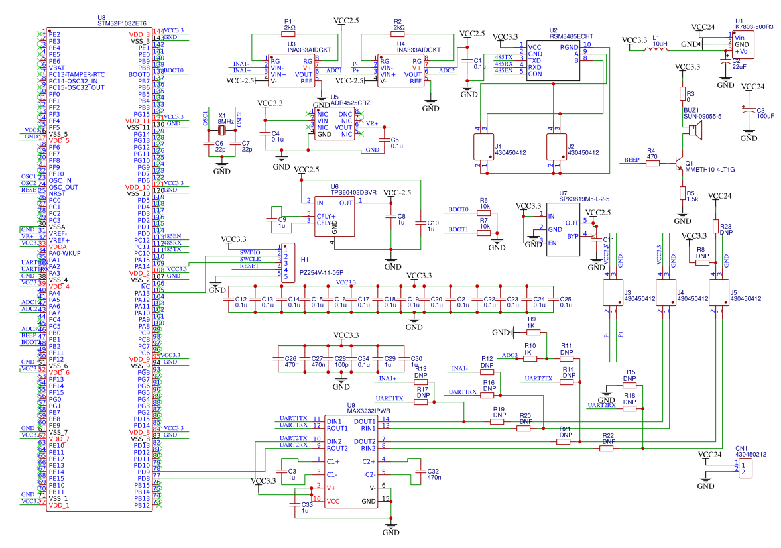The width and height of the screenshot is (781, 548).
Task: Select the RGND pin name on U2
Action: pyautogui.click(x=570, y=47)
